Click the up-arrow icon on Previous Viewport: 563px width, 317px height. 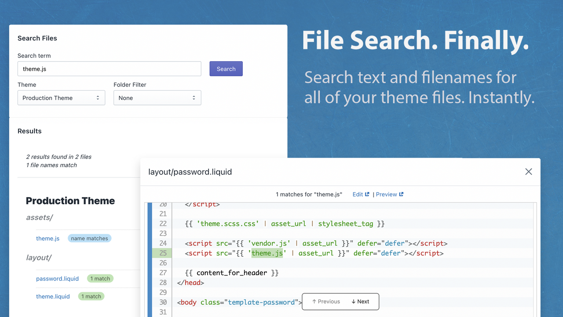pos(314,302)
